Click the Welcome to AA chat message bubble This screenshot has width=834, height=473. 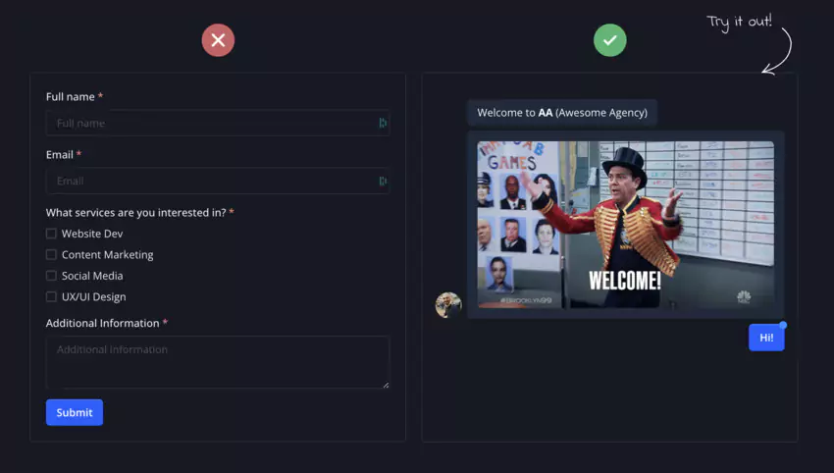coord(562,112)
